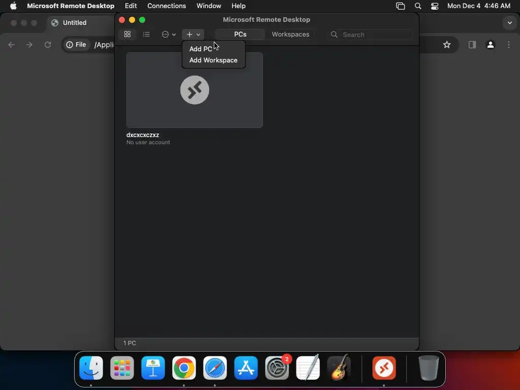Image resolution: width=520 pixels, height=390 pixels.
Task: Open Keynote from the Dock
Action: click(153, 368)
